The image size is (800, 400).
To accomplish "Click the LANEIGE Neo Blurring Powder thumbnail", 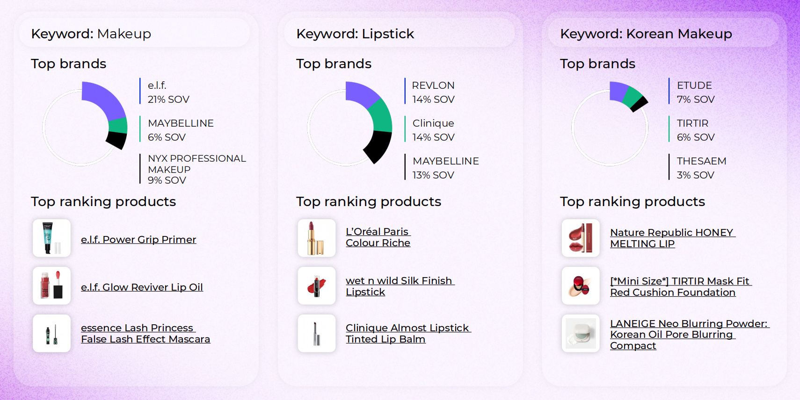I will coord(581,334).
